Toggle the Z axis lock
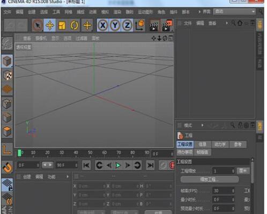267x214 pixels. (127, 25)
